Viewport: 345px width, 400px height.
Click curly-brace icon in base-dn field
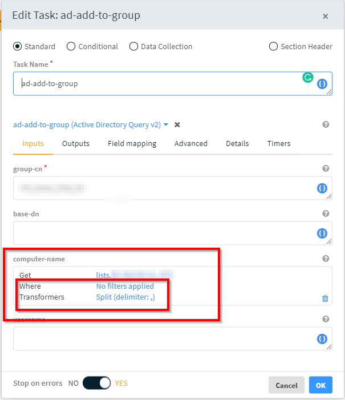322,233
